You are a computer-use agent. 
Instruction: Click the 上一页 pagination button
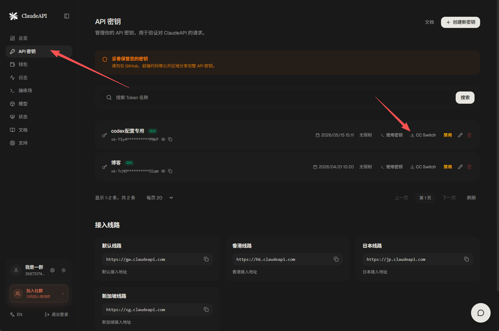401,198
